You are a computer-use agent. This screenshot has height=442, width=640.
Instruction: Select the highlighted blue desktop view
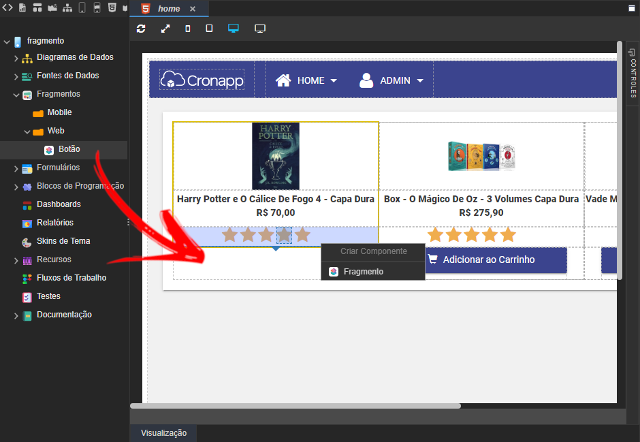click(234, 28)
